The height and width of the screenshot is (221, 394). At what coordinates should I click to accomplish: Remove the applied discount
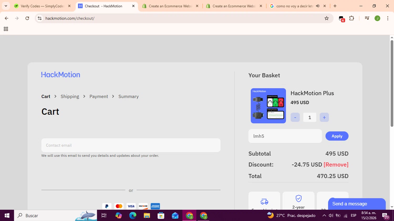[336, 165]
